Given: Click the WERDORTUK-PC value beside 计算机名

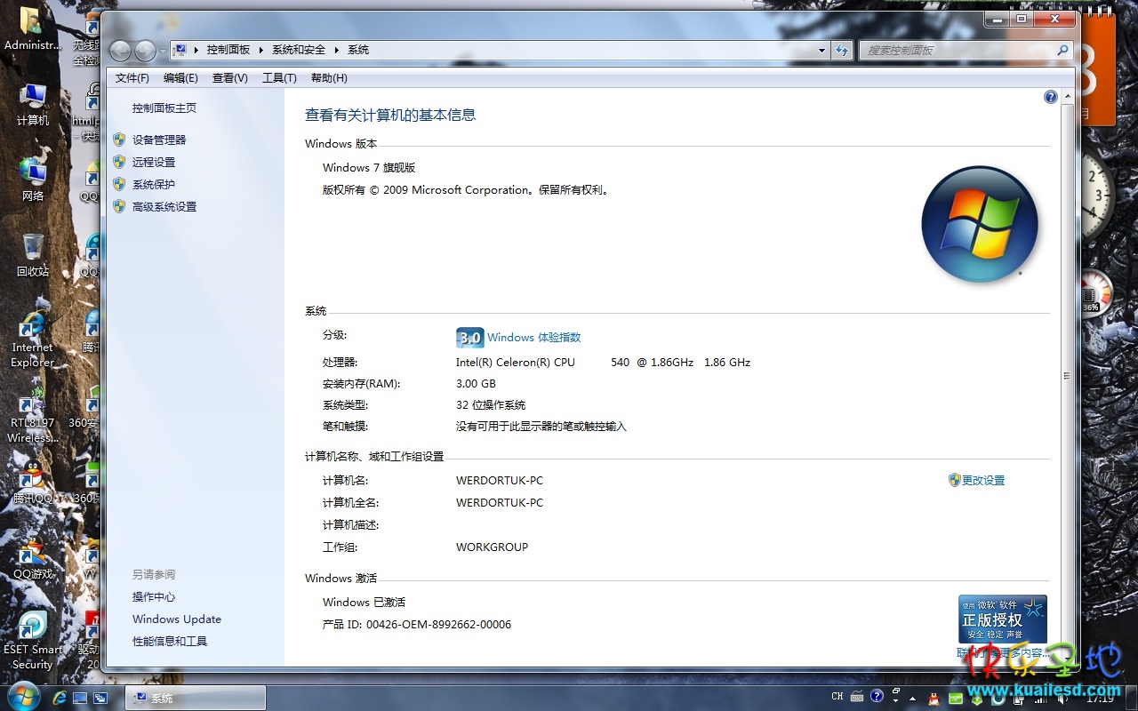Looking at the screenshot, I should [500, 481].
